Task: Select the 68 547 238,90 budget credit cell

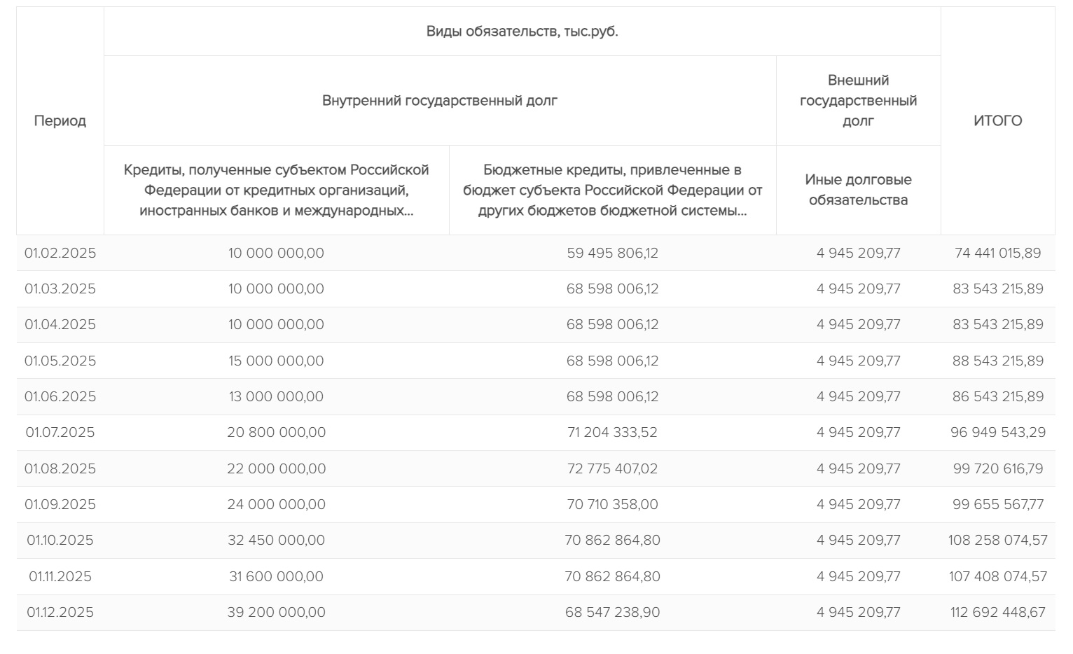Action: click(612, 612)
